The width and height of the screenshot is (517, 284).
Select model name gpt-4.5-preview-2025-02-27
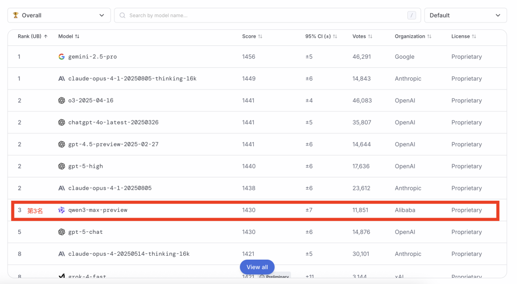coord(113,144)
